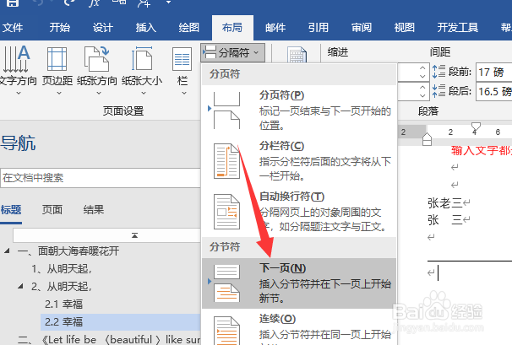Viewport: 512px width, 345px height.
Task: Click the Text Wrapping break (自动换行符) icon
Action: (226, 212)
